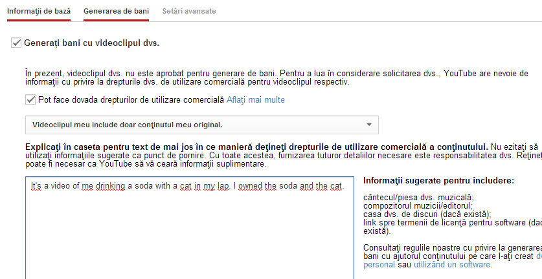Click the underlined word owned in the text box
Screen dimensions: 542x279
[x=251, y=186]
